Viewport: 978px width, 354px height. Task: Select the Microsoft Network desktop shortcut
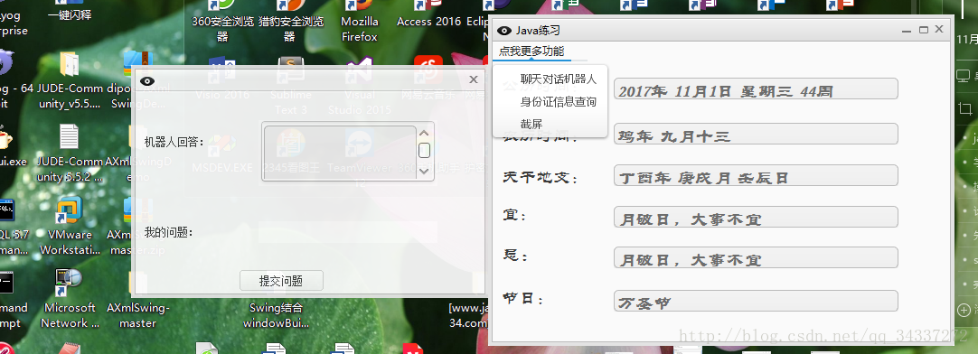click(70, 299)
